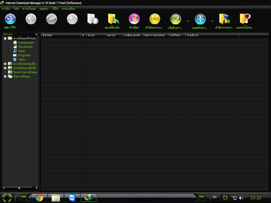This screenshot has height=203, width=271.
Task: Open Options via the pink Windows-logo icon
Action: point(134,19)
